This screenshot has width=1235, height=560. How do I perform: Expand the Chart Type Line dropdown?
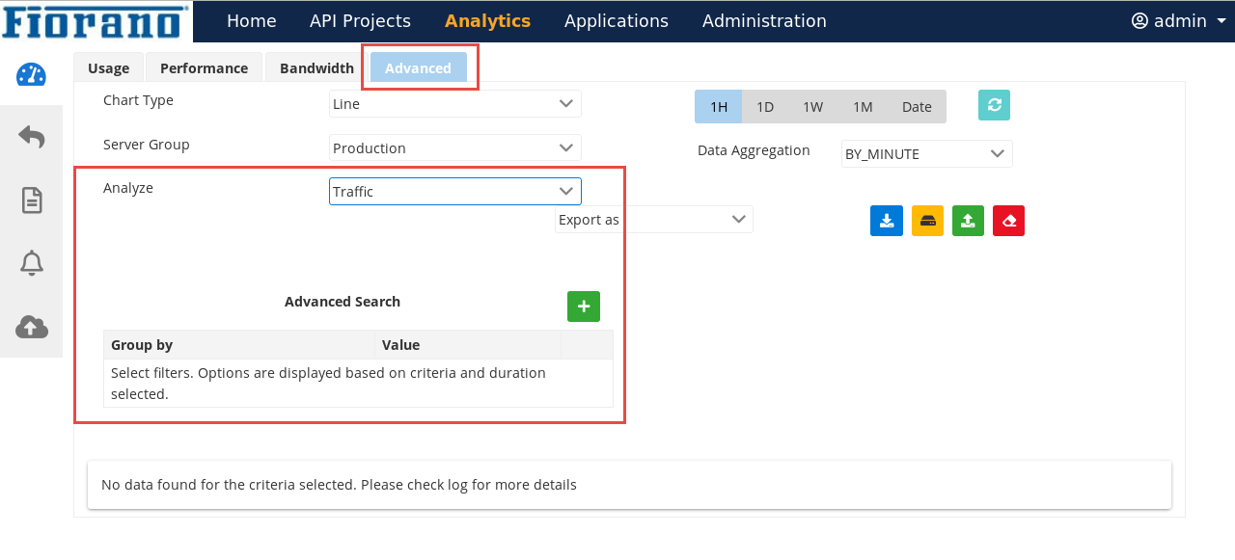point(455,104)
